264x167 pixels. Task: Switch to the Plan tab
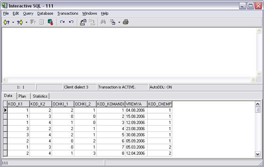22,96
